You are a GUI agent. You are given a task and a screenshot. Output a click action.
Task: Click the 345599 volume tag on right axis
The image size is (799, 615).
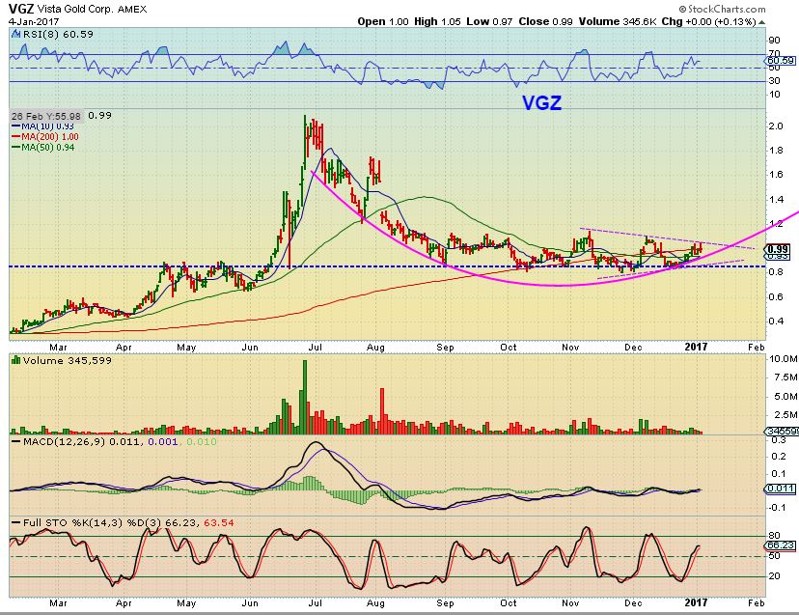[783, 432]
